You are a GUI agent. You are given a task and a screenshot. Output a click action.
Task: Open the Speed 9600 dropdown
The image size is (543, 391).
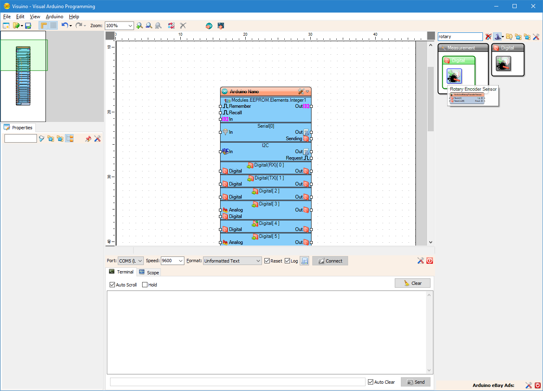181,261
